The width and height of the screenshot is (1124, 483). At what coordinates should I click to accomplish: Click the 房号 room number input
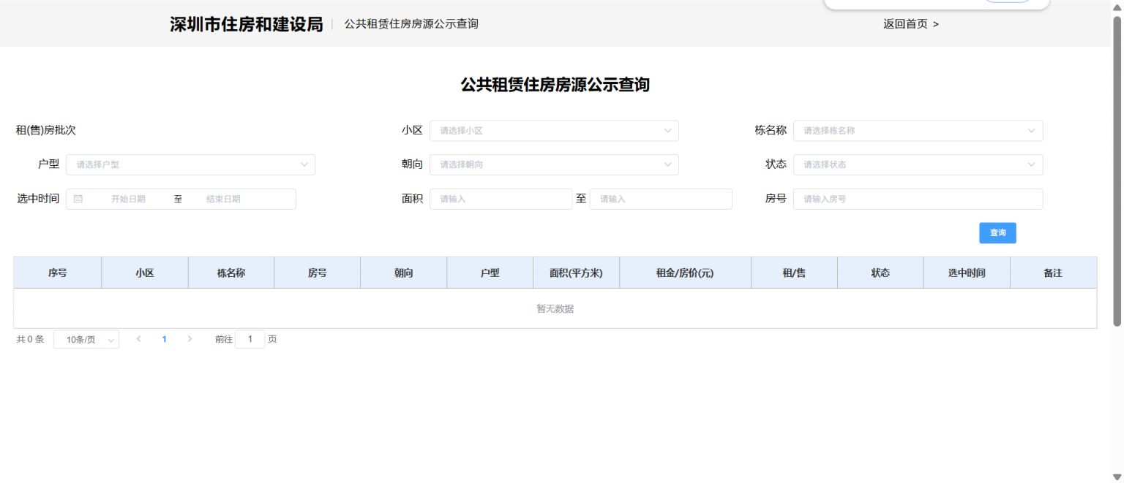point(918,199)
